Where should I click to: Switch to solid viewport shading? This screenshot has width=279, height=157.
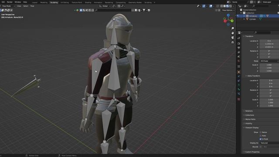tap(225, 6)
